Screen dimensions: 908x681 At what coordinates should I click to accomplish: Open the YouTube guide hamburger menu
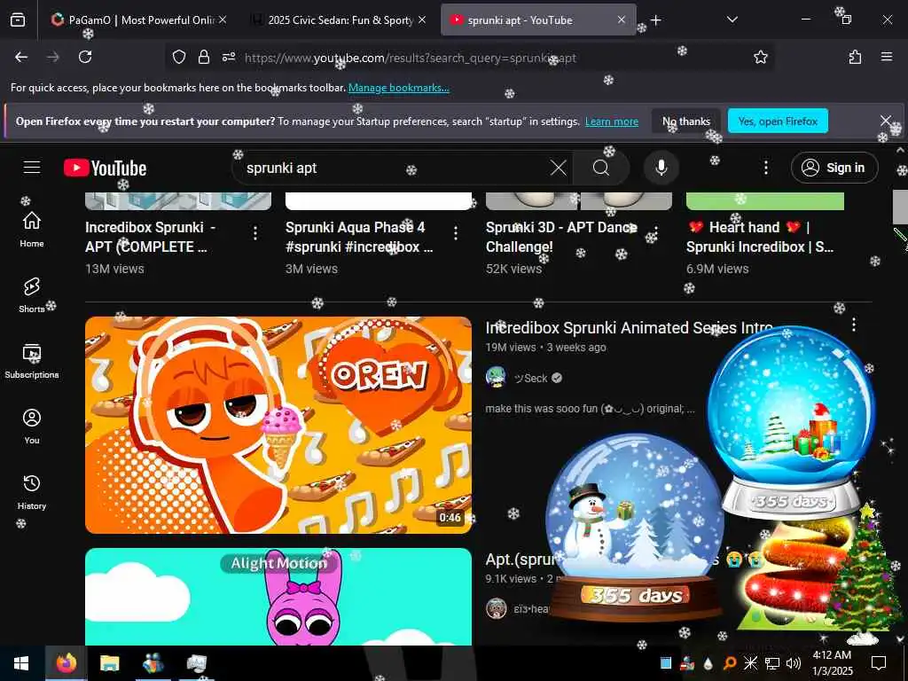click(32, 168)
